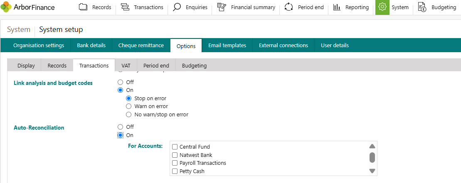Image resolution: width=461 pixels, height=183 pixels.
Task: Click the accounts list scroll-up arrow
Action: pyautogui.click(x=372, y=146)
